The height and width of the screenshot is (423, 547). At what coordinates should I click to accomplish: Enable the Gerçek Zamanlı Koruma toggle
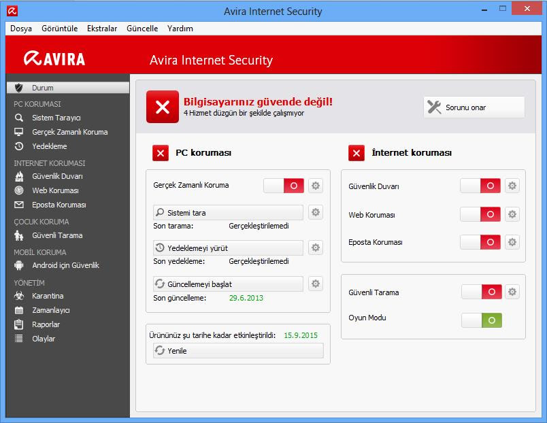point(284,186)
